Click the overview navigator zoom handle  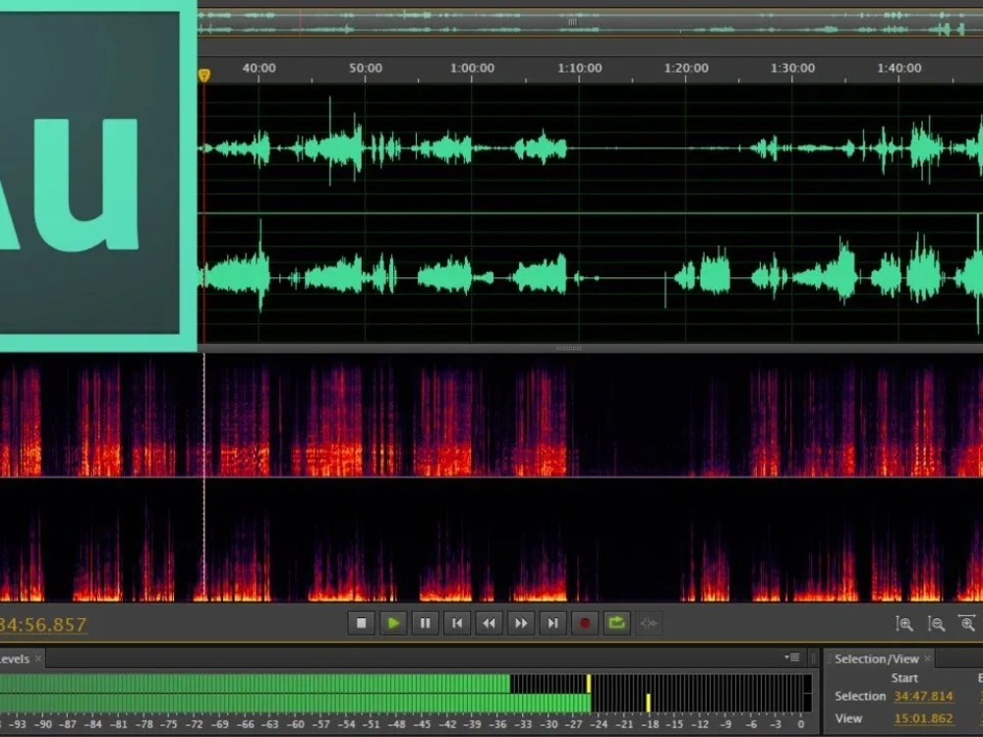572,22
